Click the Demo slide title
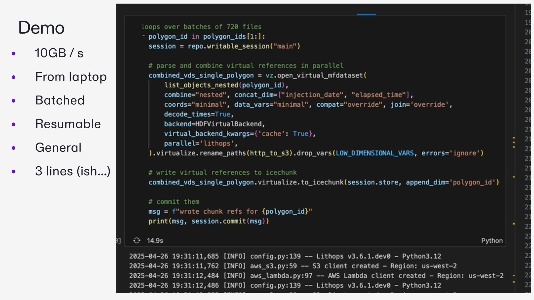 pos(41,28)
